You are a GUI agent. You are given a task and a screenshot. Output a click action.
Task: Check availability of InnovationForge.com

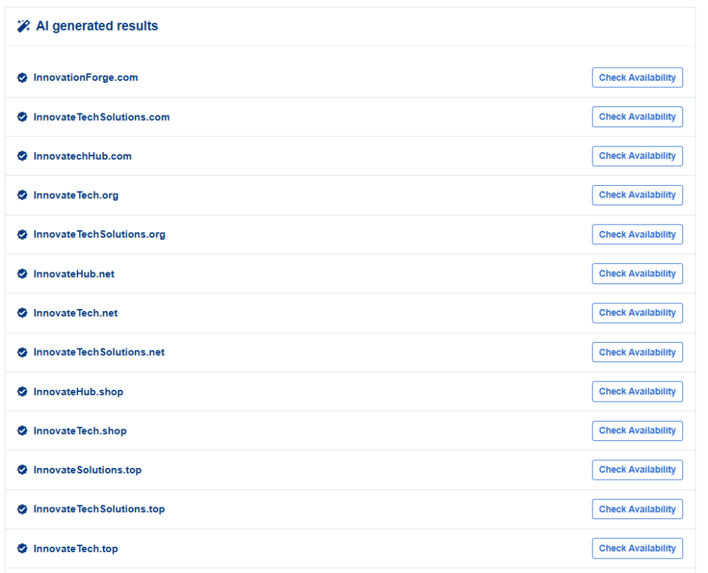[637, 77]
